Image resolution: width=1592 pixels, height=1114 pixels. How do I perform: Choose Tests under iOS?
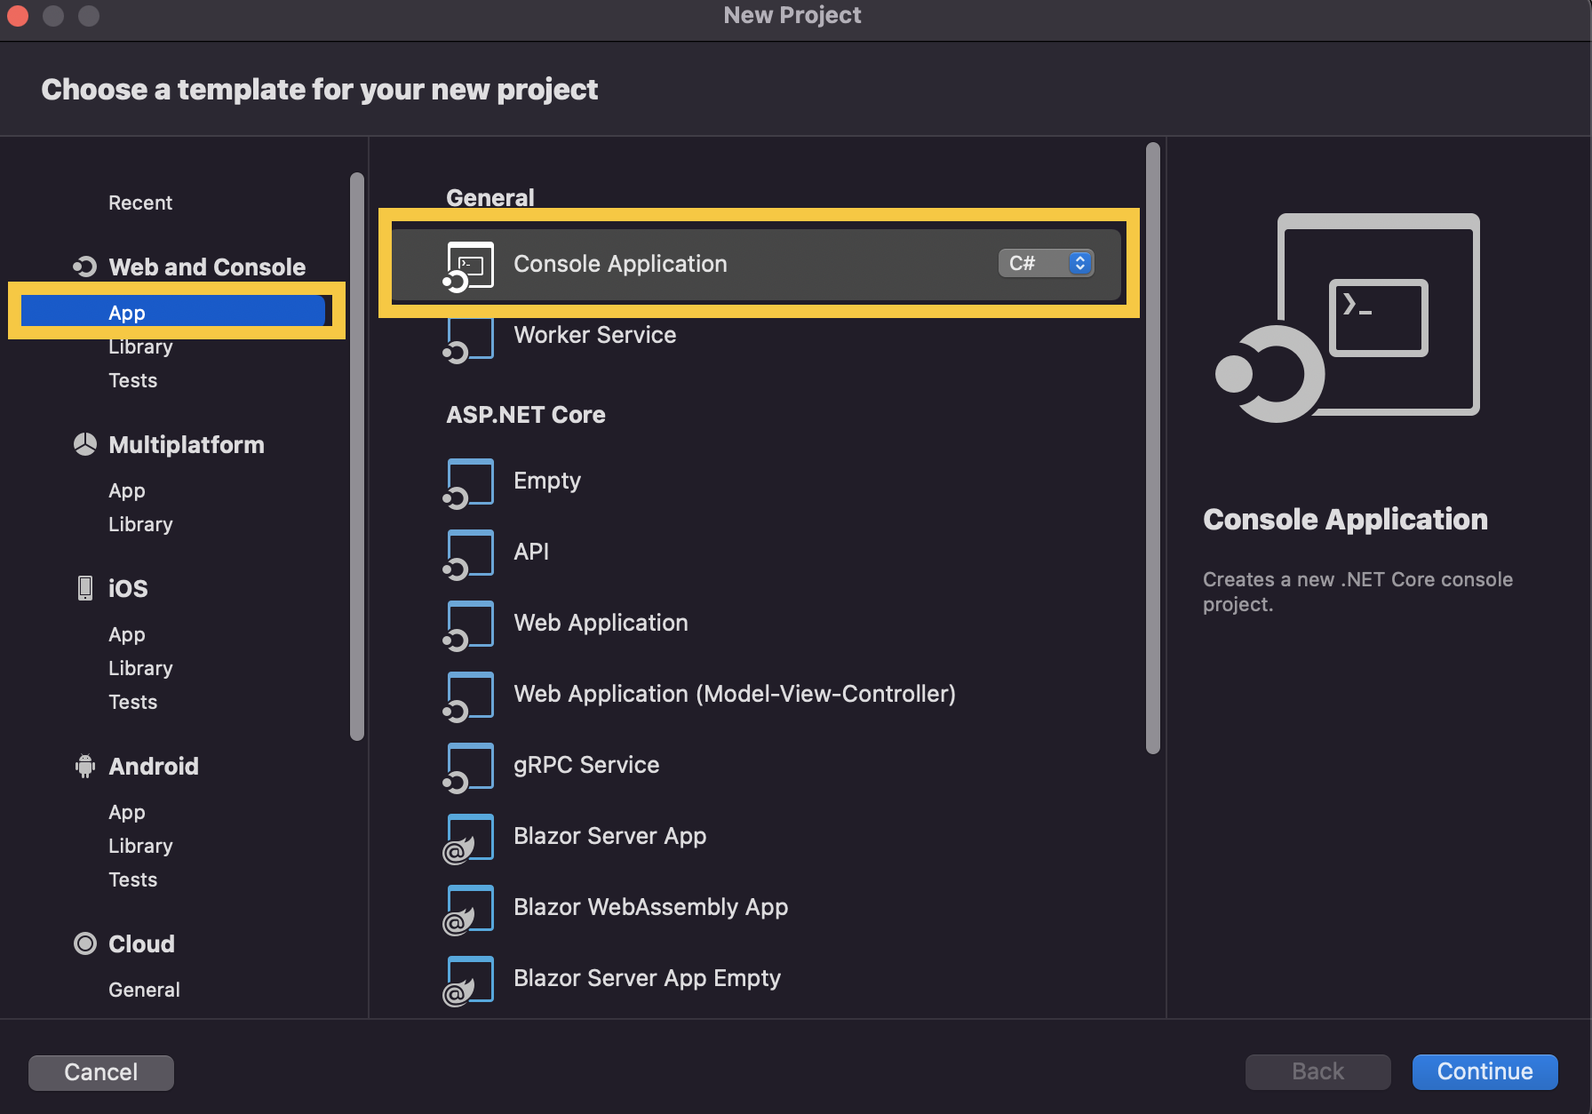[132, 702]
